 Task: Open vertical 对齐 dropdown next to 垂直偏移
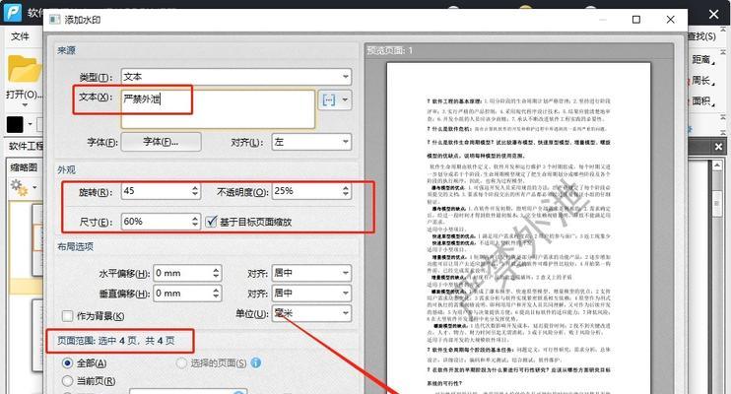pyautogui.click(x=311, y=294)
